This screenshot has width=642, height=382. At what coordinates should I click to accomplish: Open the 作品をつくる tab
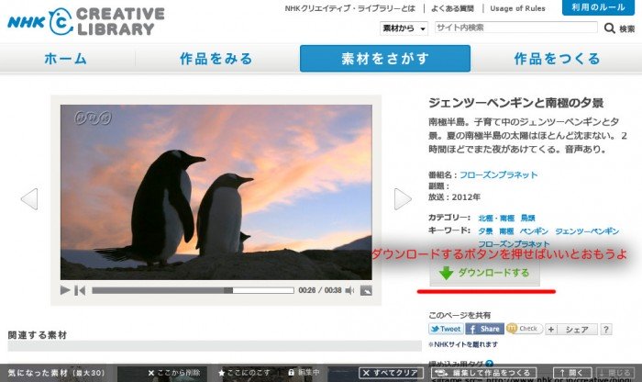557,59
